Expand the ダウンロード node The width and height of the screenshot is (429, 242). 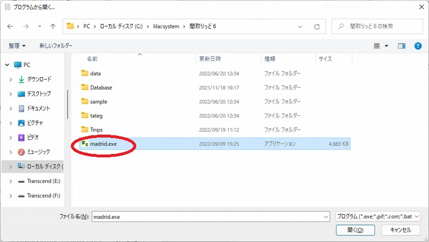pos(11,80)
